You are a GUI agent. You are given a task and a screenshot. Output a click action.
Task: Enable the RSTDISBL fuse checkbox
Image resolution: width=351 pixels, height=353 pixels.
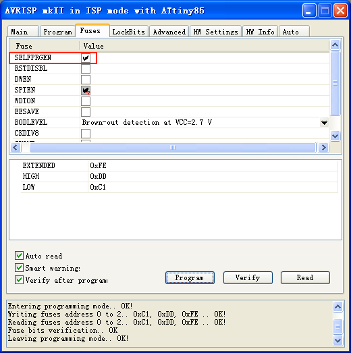pos(86,69)
